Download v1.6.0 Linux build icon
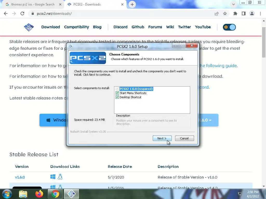The image size is (266, 199). point(60,177)
